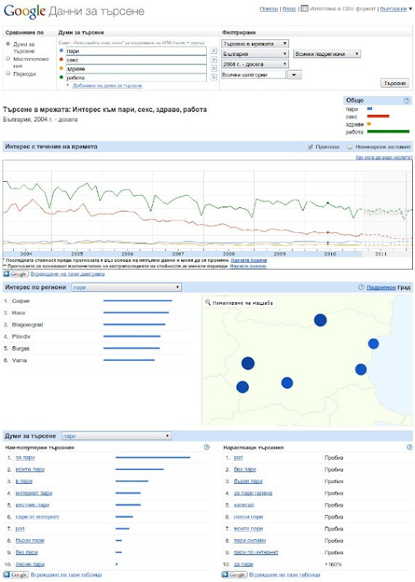Toggle the 'Новинарски заглавия' news headlines checkbox
Screen dimensions: 415x582
point(349,147)
